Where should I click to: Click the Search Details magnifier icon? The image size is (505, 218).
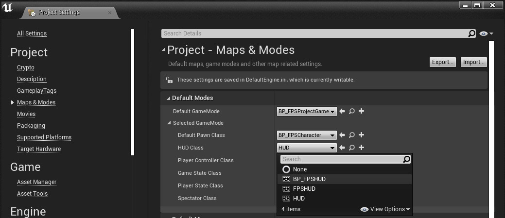[471, 34]
